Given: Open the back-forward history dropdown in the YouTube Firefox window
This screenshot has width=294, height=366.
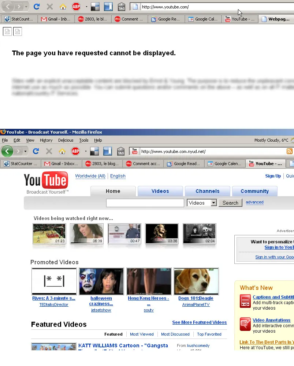Looking at the screenshot, I should click(25, 151).
